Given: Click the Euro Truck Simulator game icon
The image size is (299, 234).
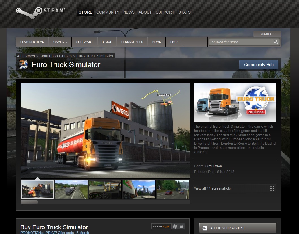Looking at the screenshot, I should pos(24,65).
